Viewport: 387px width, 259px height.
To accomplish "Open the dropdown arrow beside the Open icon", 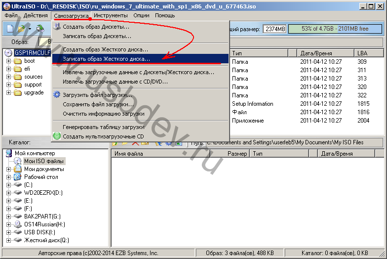I will coord(30,29).
